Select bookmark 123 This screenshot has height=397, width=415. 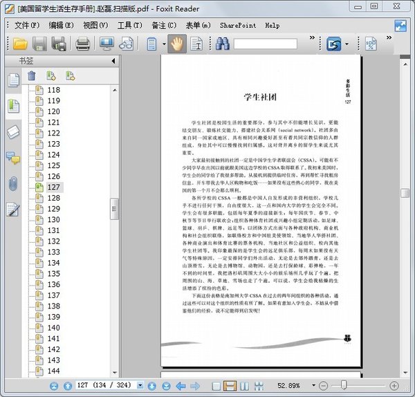coord(54,144)
